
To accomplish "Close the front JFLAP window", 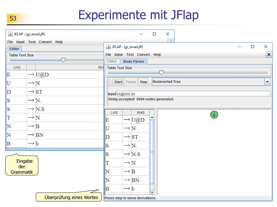I will pyautogui.click(x=266, y=47).
